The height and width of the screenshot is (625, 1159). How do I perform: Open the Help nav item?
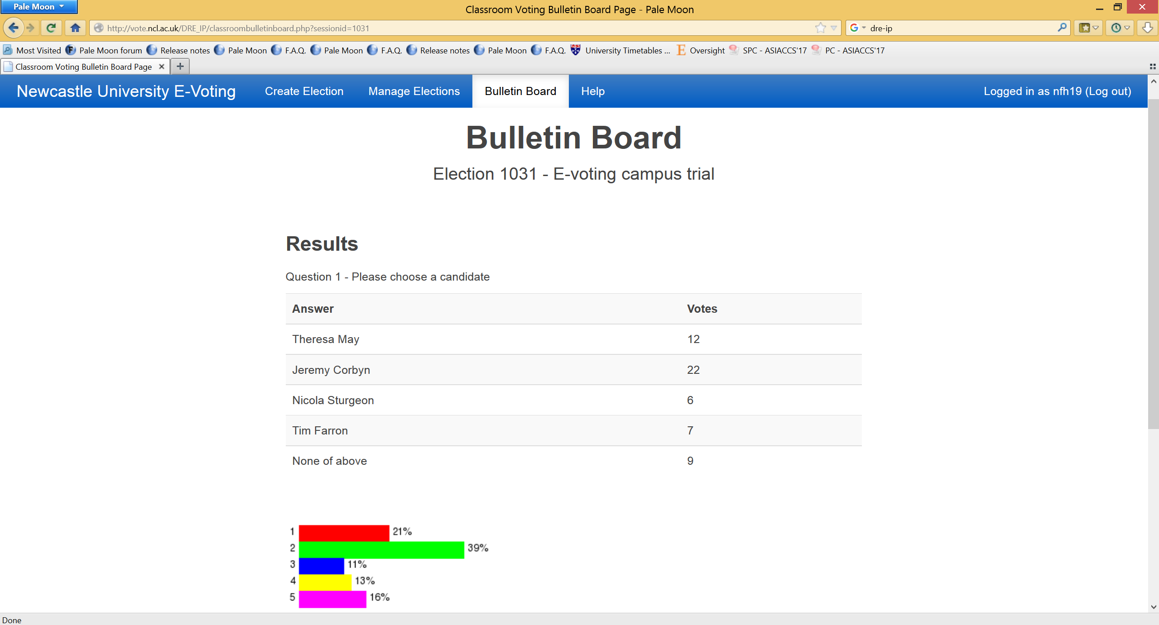coord(592,91)
